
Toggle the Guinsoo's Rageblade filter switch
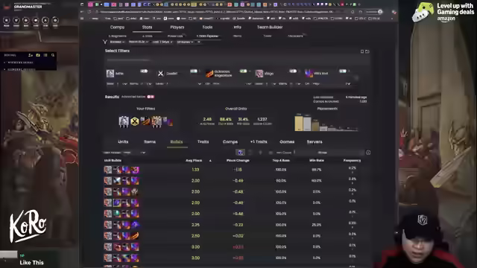244,71
